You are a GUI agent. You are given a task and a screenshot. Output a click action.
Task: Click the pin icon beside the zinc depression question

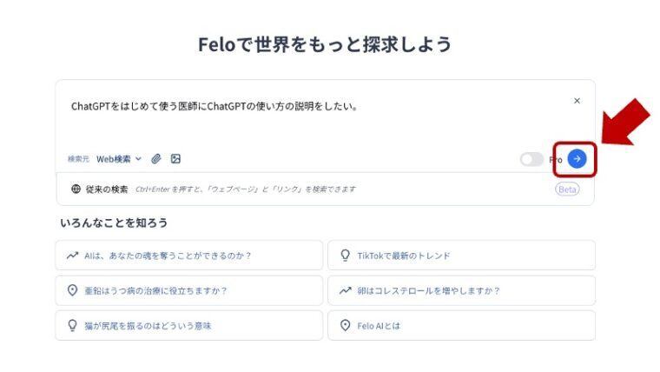[72, 290]
